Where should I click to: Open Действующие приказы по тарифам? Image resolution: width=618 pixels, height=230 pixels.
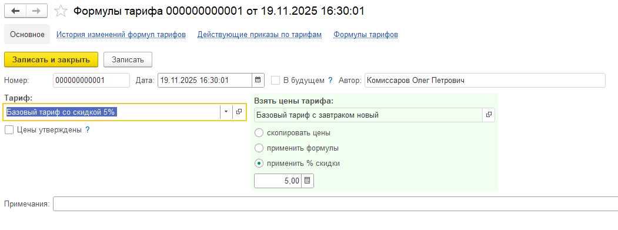(x=260, y=34)
